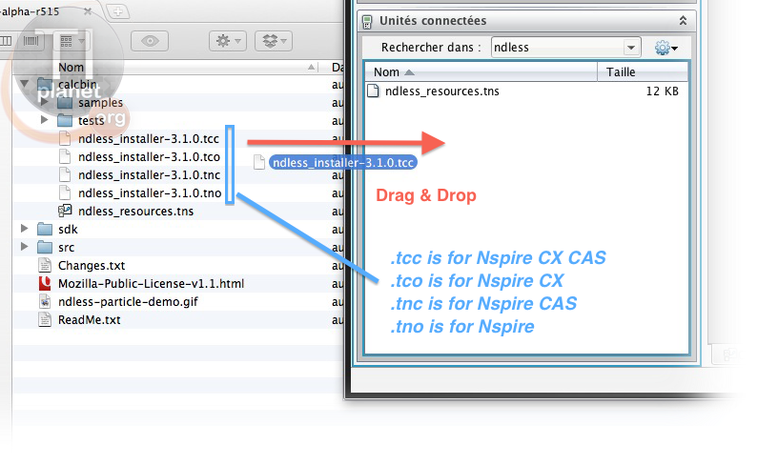Select the src folder icon
This screenshot has height=466, width=778.
pyautogui.click(x=45, y=247)
